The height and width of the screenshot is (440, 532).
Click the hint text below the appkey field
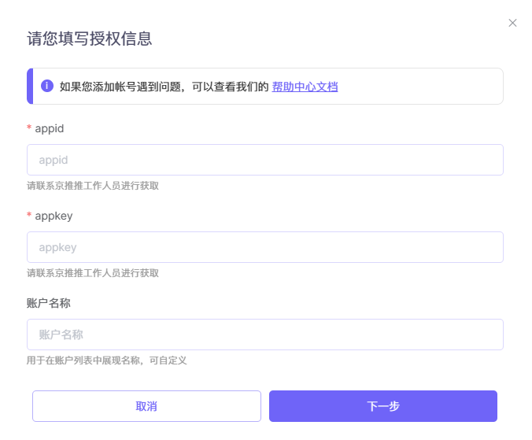click(93, 273)
